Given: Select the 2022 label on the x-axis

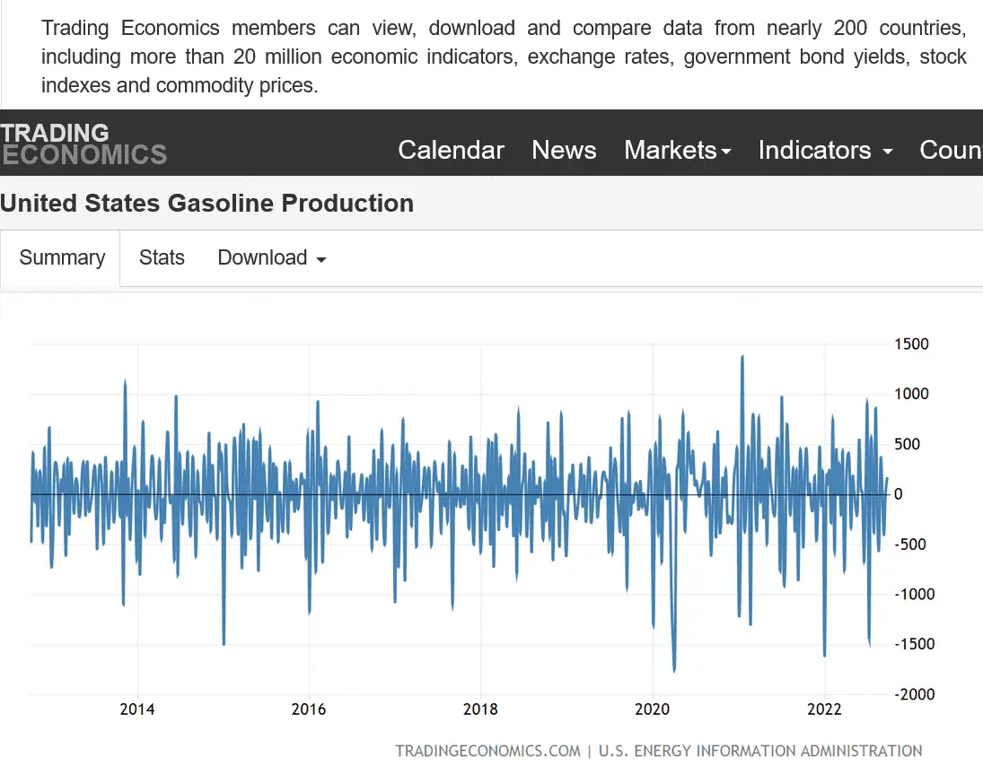Looking at the screenshot, I should click(824, 710).
